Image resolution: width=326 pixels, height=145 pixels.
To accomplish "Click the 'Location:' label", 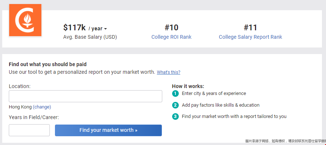I will pos(20,86).
